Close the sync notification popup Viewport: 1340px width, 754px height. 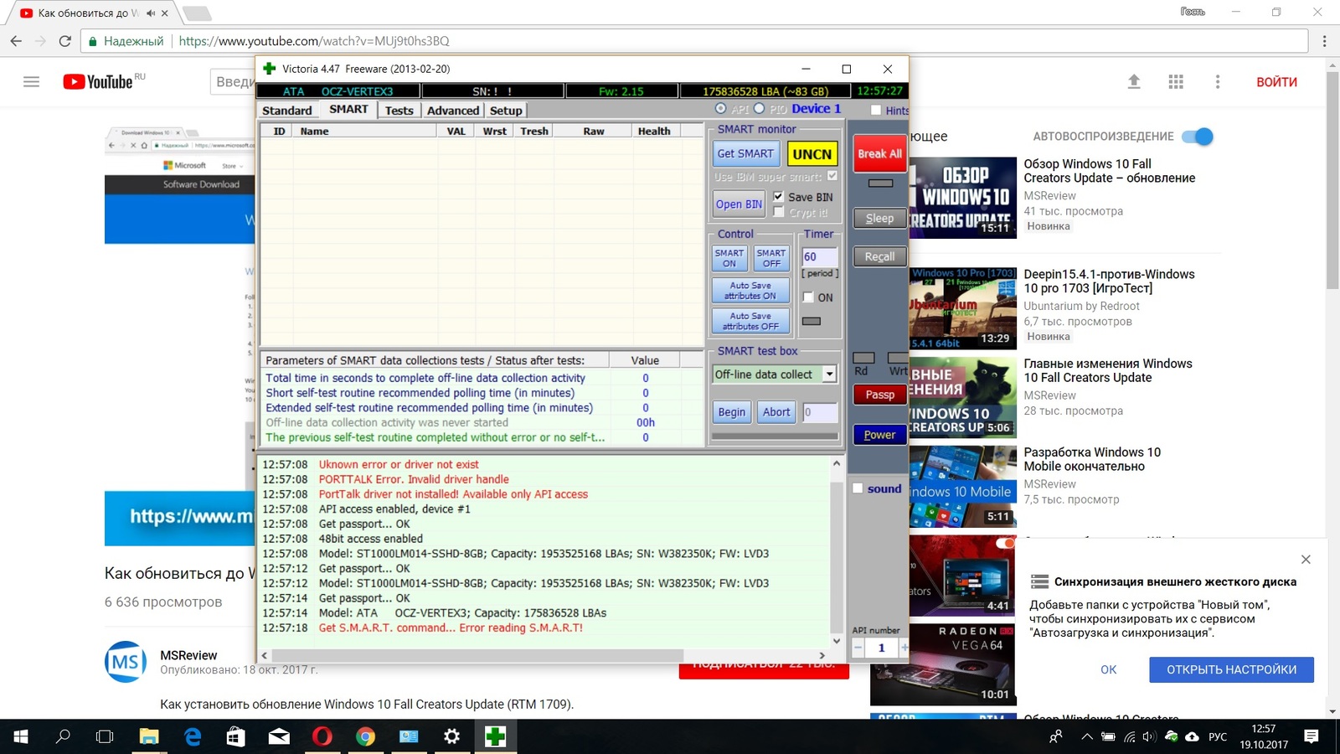click(1306, 559)
